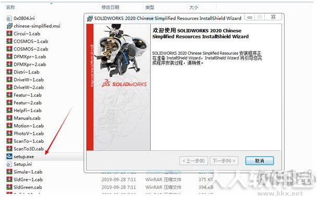Click the WinRAR 压缩文件 type of SldGreen.cab
Viewport: 317px width, 197px height.
163,187
